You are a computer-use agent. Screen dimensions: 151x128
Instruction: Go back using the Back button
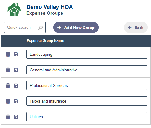pyautogui.click(x=136, y=28)
